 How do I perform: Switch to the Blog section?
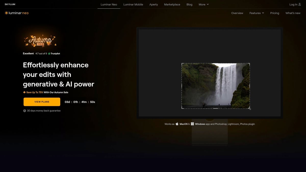coord(189,4)
